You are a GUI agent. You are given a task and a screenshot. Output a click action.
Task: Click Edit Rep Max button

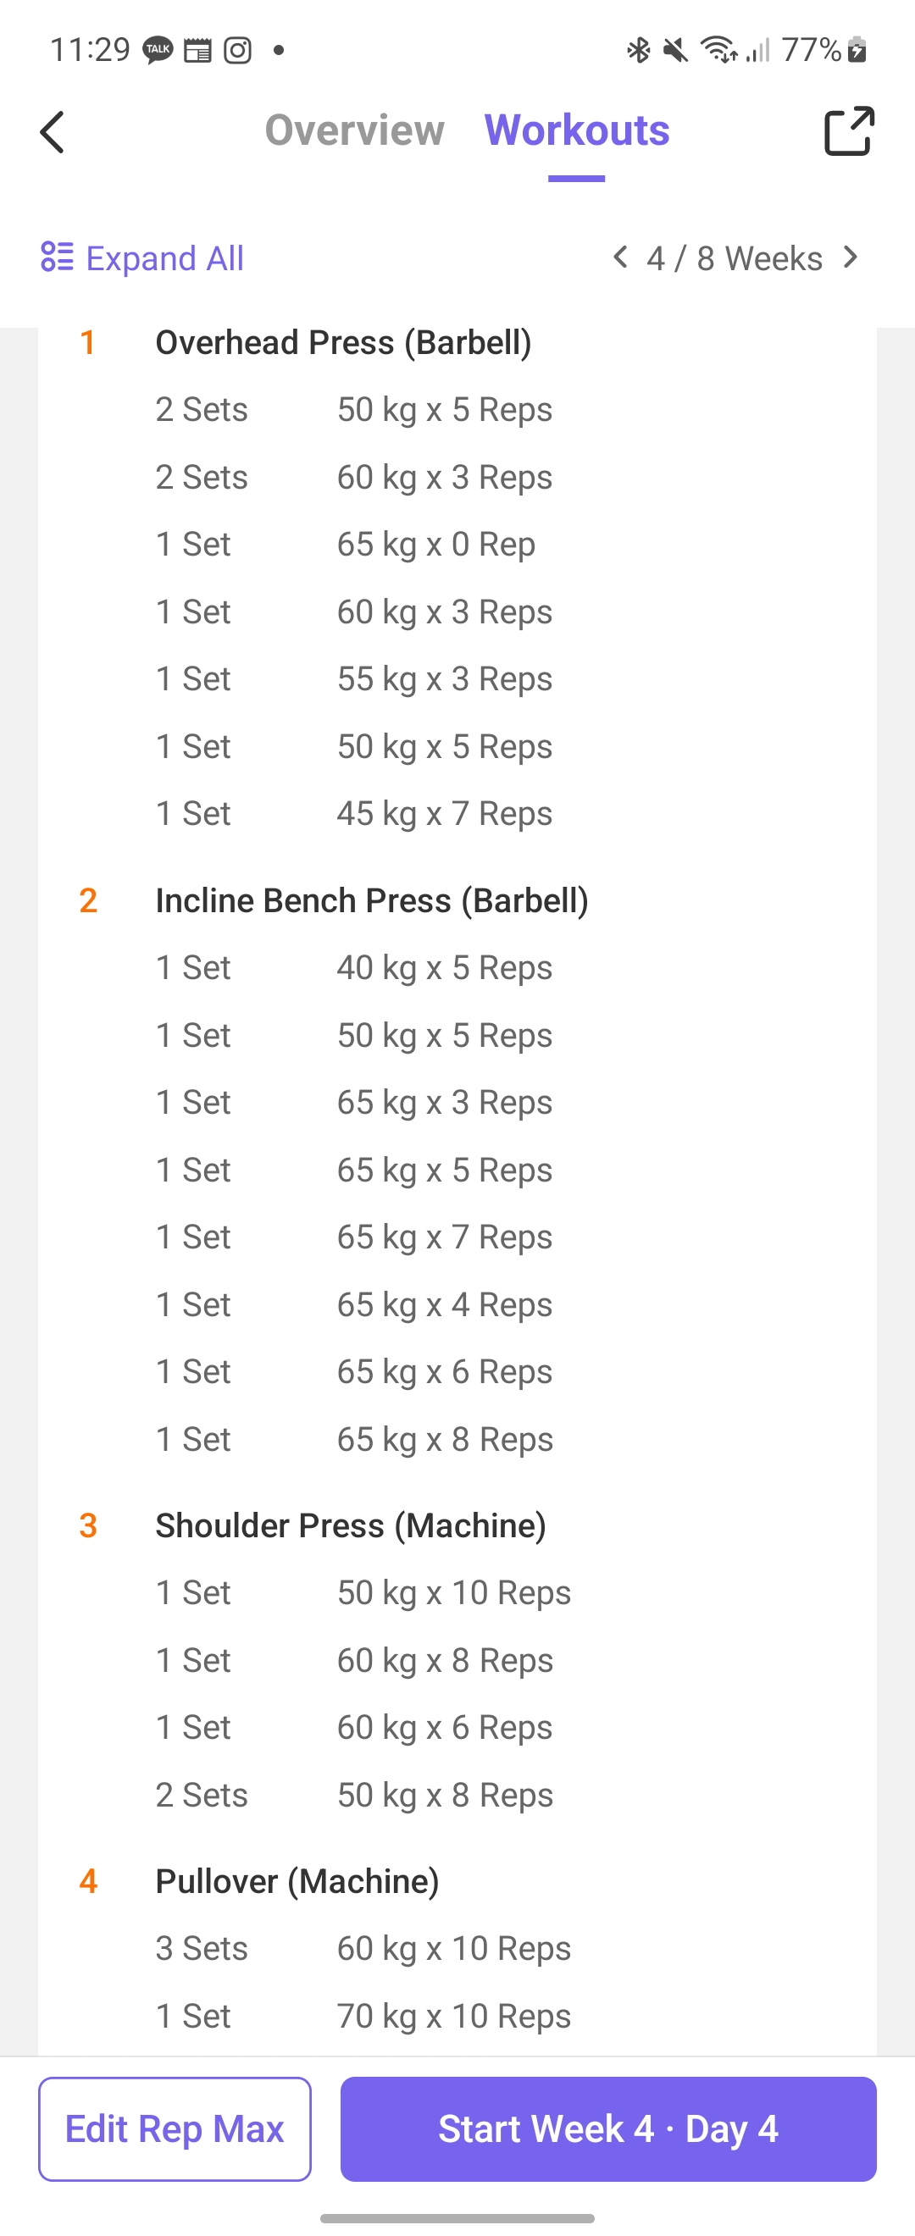click(x=175, y=2128)
